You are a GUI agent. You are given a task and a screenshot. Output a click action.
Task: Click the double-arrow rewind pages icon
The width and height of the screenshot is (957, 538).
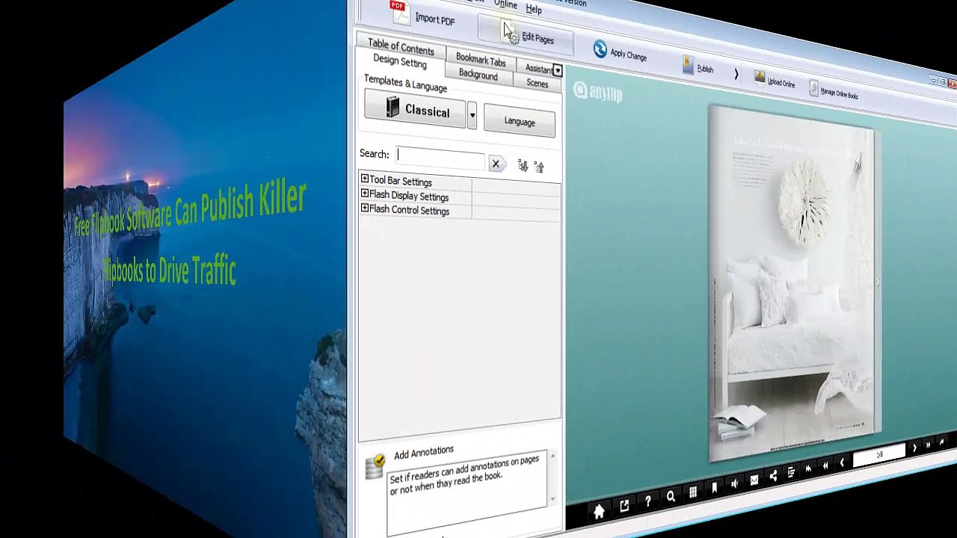(x=825, y=466)
